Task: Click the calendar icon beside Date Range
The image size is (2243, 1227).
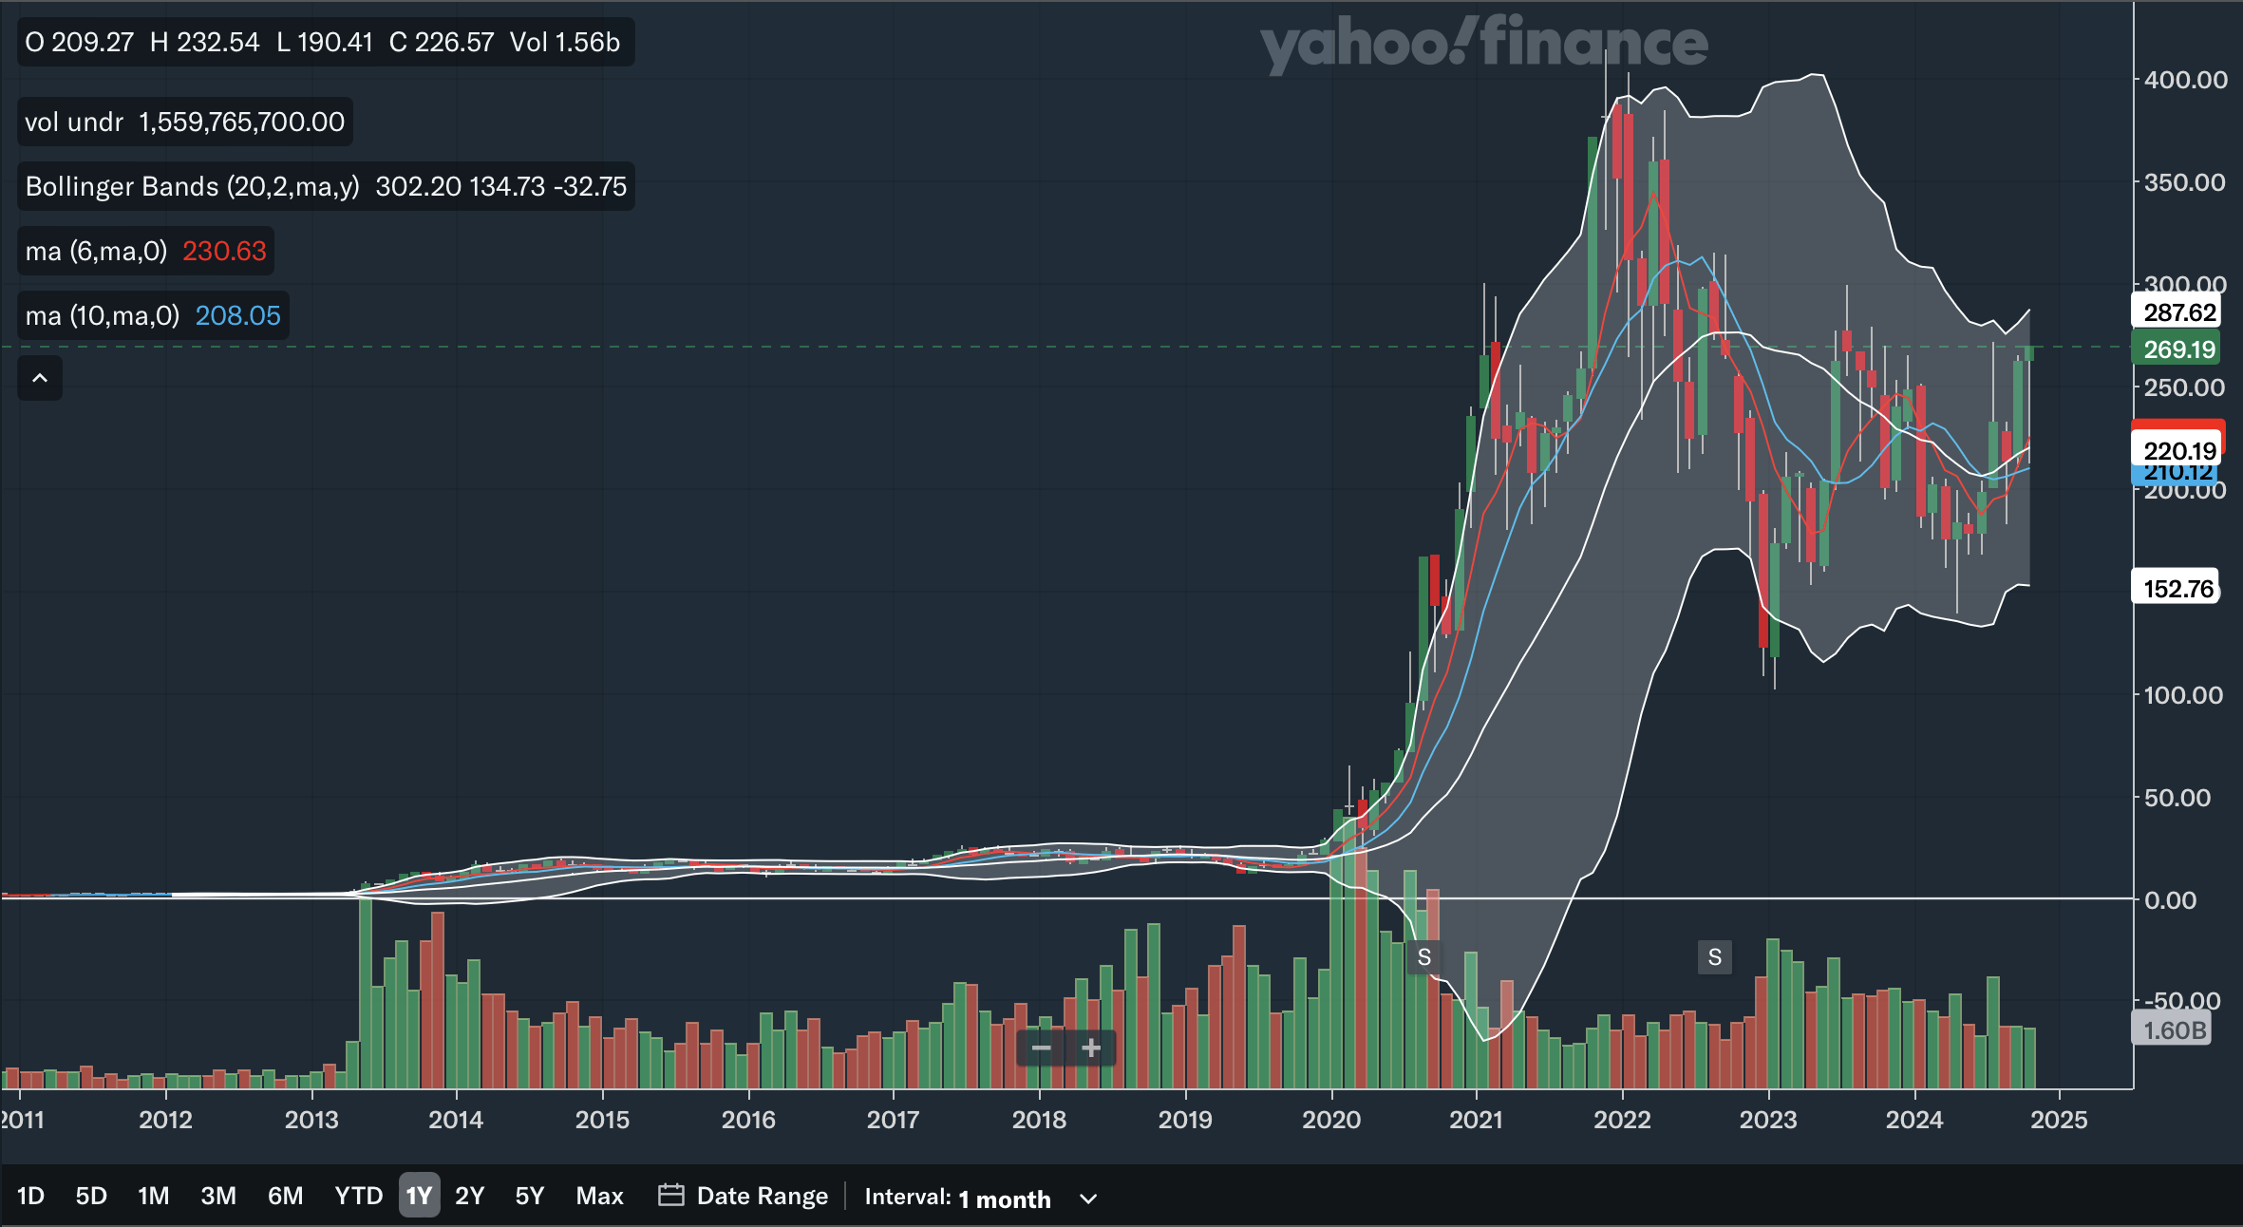Action: point(670,1195)
